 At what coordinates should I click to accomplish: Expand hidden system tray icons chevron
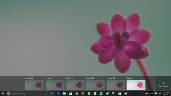tap(144, 94)
